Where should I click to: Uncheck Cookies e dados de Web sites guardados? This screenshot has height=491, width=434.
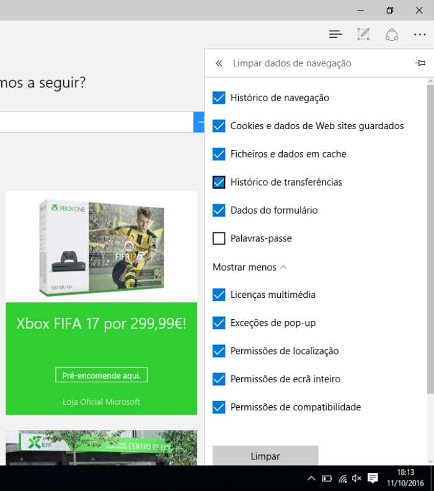click(x=219, y=126)
